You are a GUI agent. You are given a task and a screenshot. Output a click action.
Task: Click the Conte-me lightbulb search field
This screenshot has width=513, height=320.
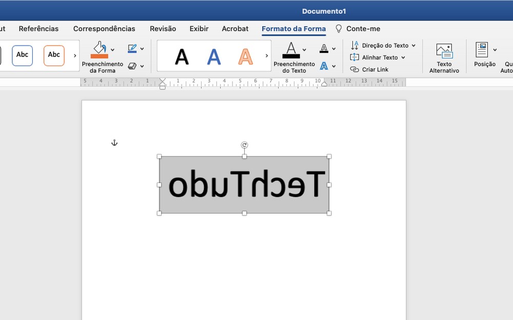(358, 29)
